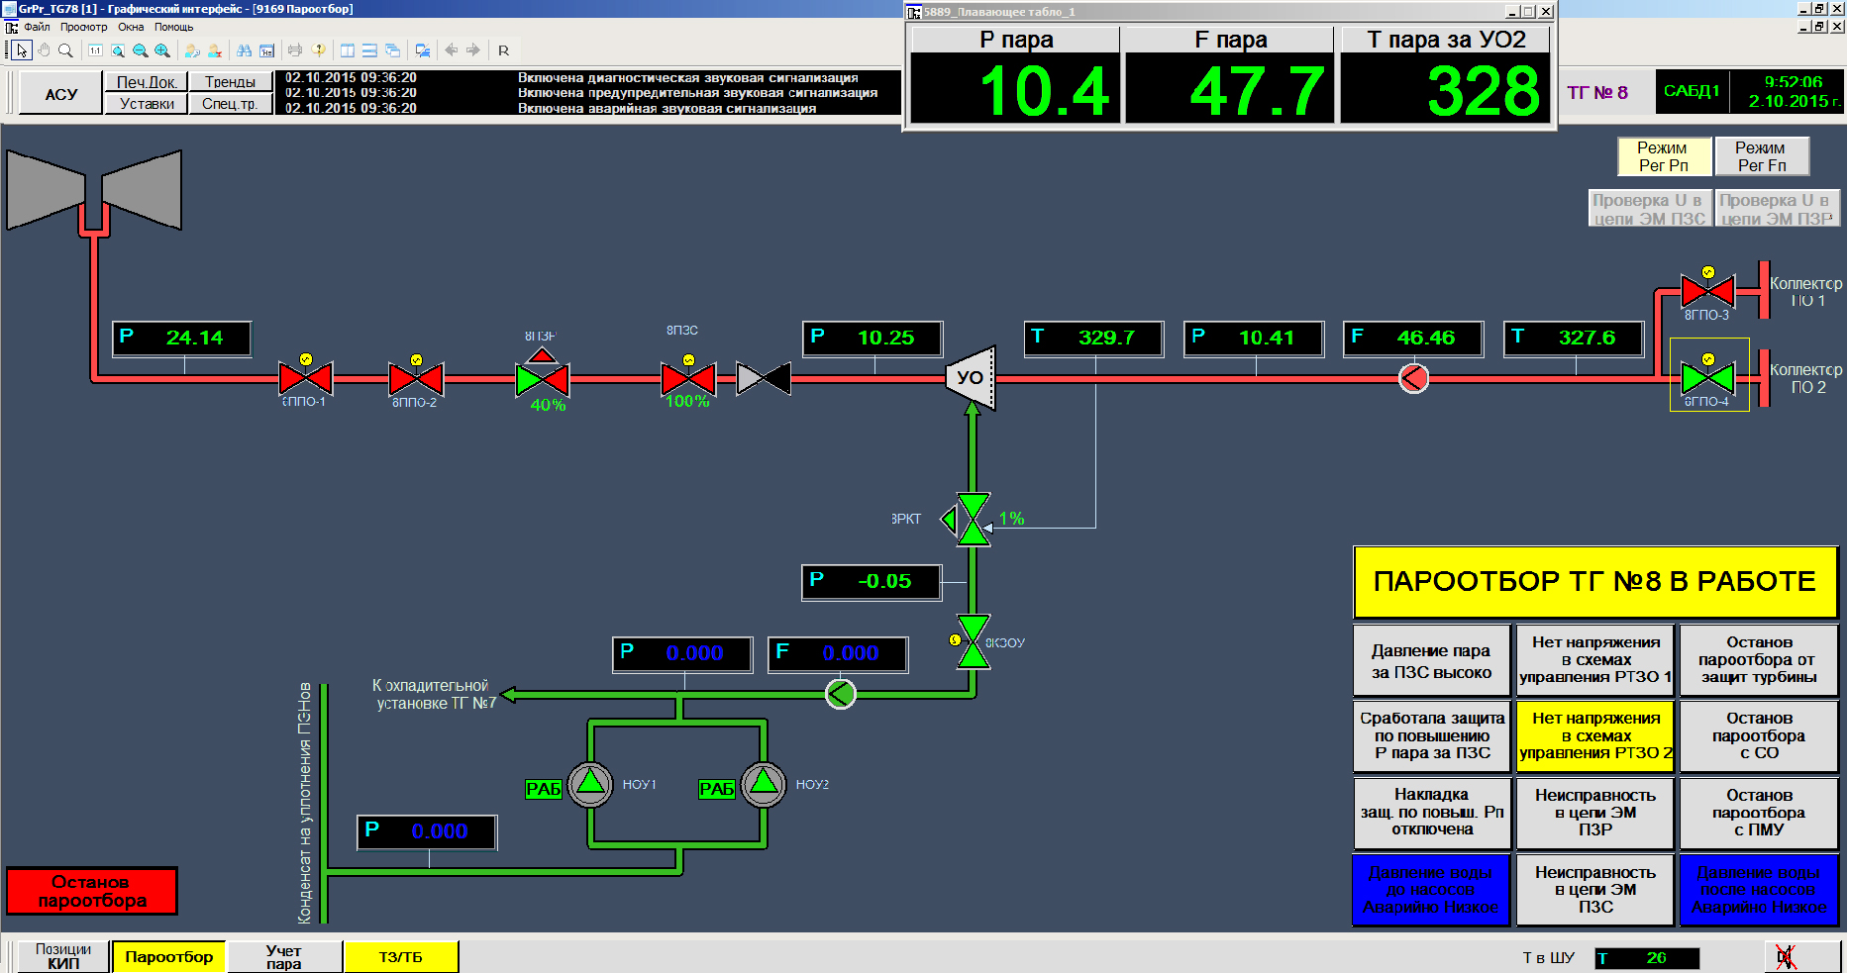
Task: Switch to Позиции КИП tab
Action: (x=63, y=956)
